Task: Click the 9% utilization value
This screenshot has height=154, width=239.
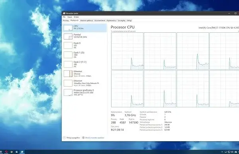Action: tap(113, 115)
